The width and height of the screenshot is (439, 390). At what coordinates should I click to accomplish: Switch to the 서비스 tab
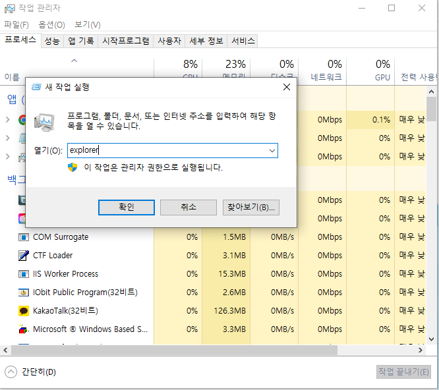[243, 41]
